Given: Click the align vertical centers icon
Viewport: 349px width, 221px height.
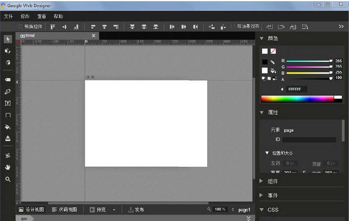Looking at the screenshot, I should [65, 27].
